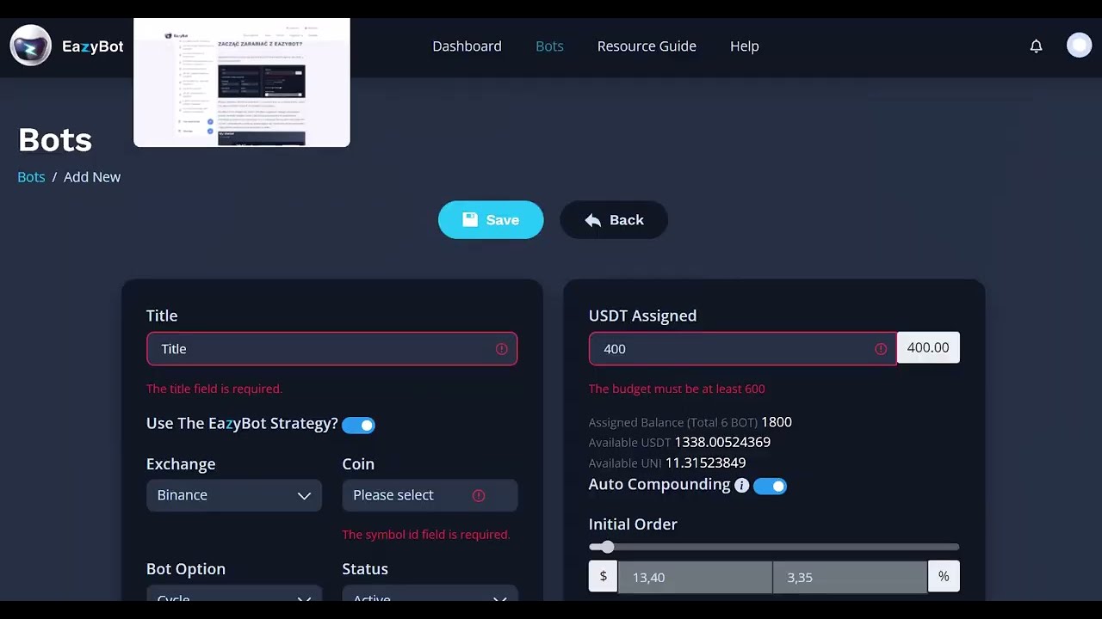Click the error icon in Coin selector
Viewport: 1102px width, 619px height.
click(x=479, y=495)
